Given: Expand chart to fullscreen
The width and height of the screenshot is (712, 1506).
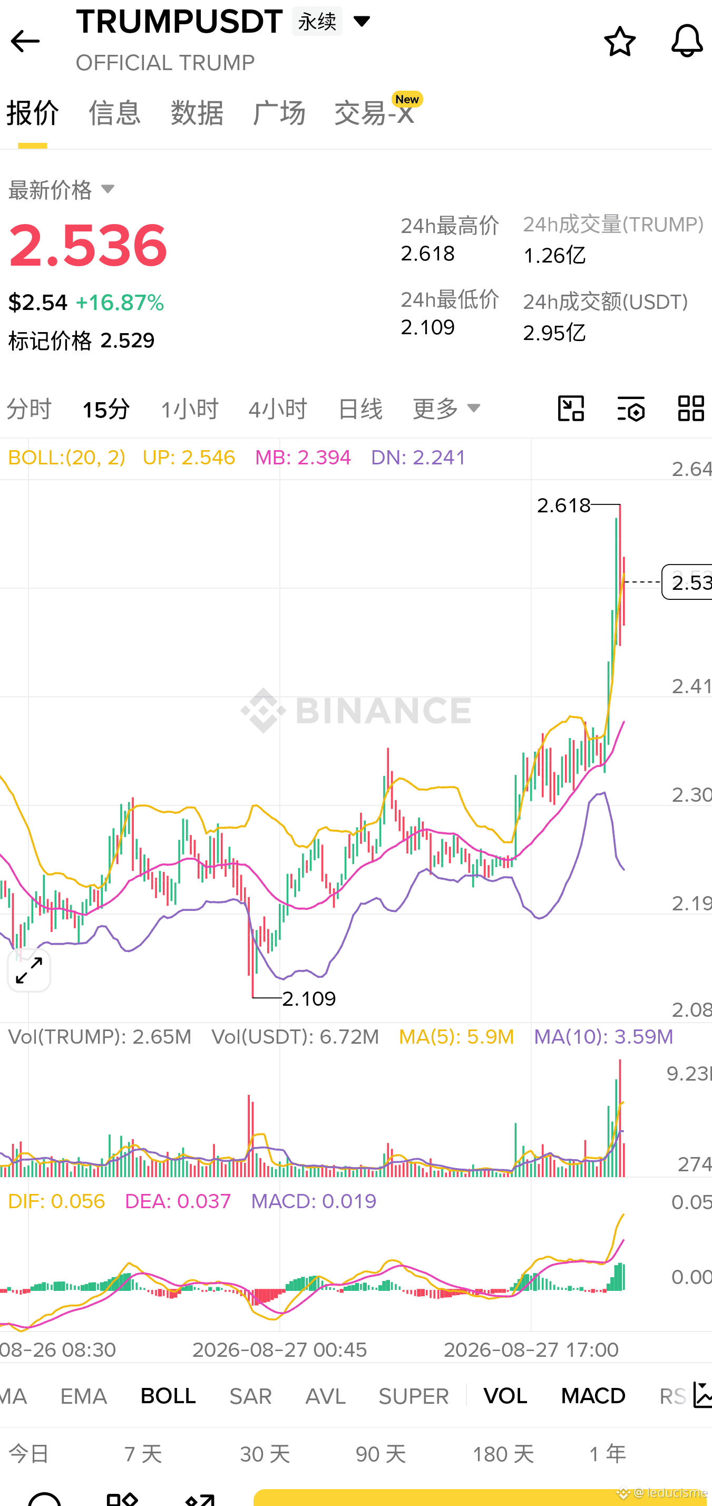Looking at the screenshot, I should tap(29, 970).
